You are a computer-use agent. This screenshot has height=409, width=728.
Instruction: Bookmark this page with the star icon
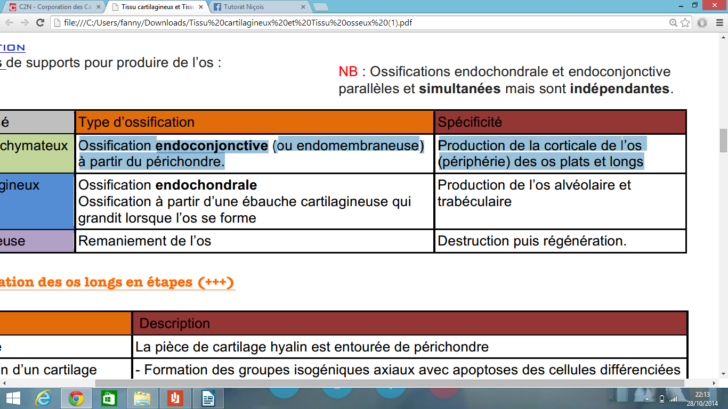685,23
